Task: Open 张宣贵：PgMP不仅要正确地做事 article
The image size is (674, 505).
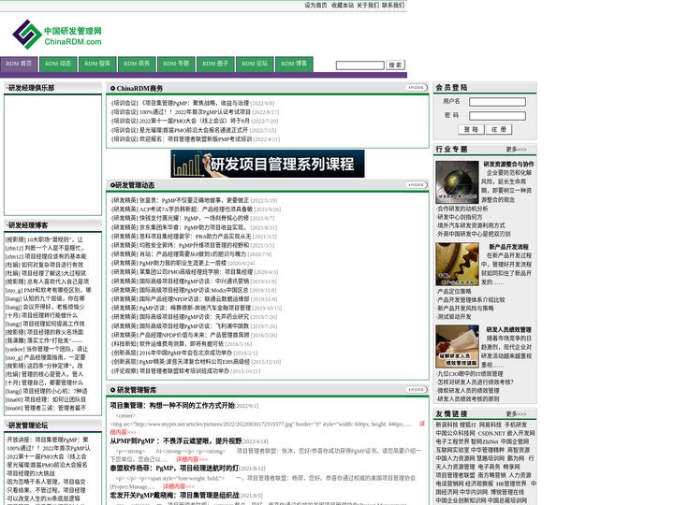Action: [x=195, y=200]
